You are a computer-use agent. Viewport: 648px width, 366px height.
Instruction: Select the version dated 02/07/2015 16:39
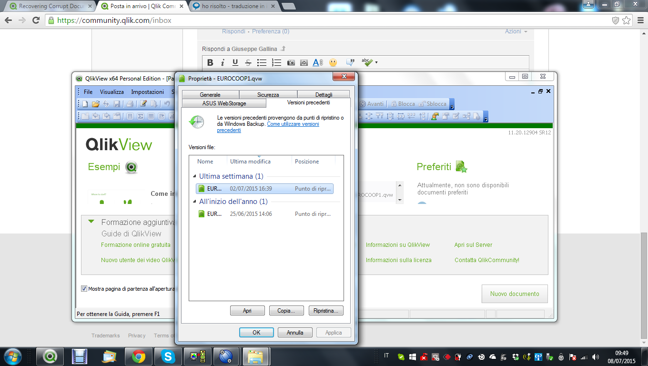pos(264,189)
